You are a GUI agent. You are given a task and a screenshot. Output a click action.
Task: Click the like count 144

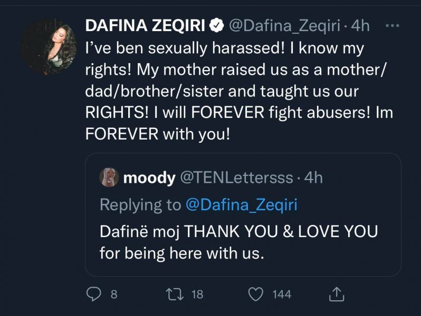282,294
